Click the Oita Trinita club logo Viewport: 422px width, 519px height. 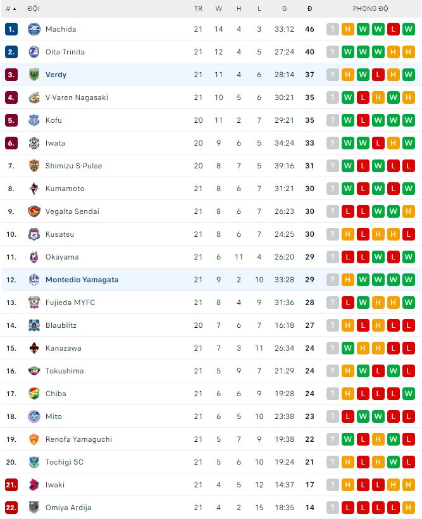click(34, 52)
